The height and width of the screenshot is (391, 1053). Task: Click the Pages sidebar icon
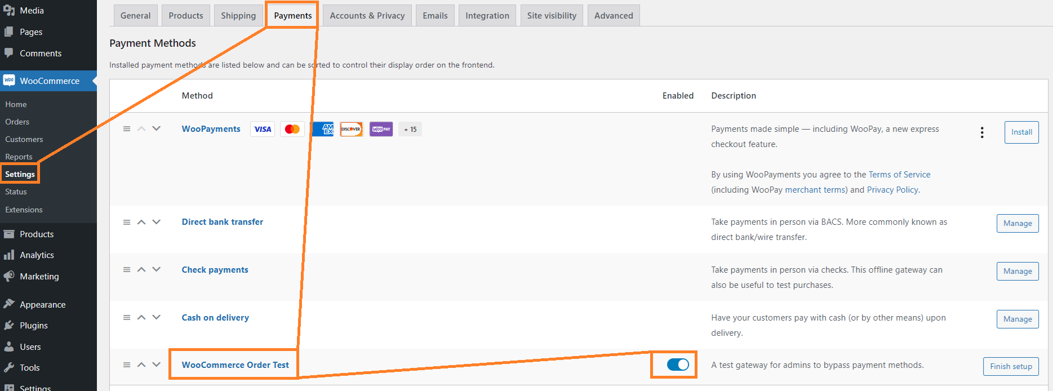pyautogui.click(x=9, y=32)
